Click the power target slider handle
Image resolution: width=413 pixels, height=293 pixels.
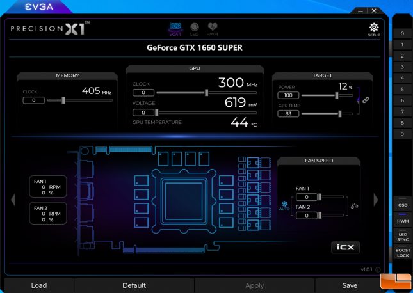tap(337, 95)
